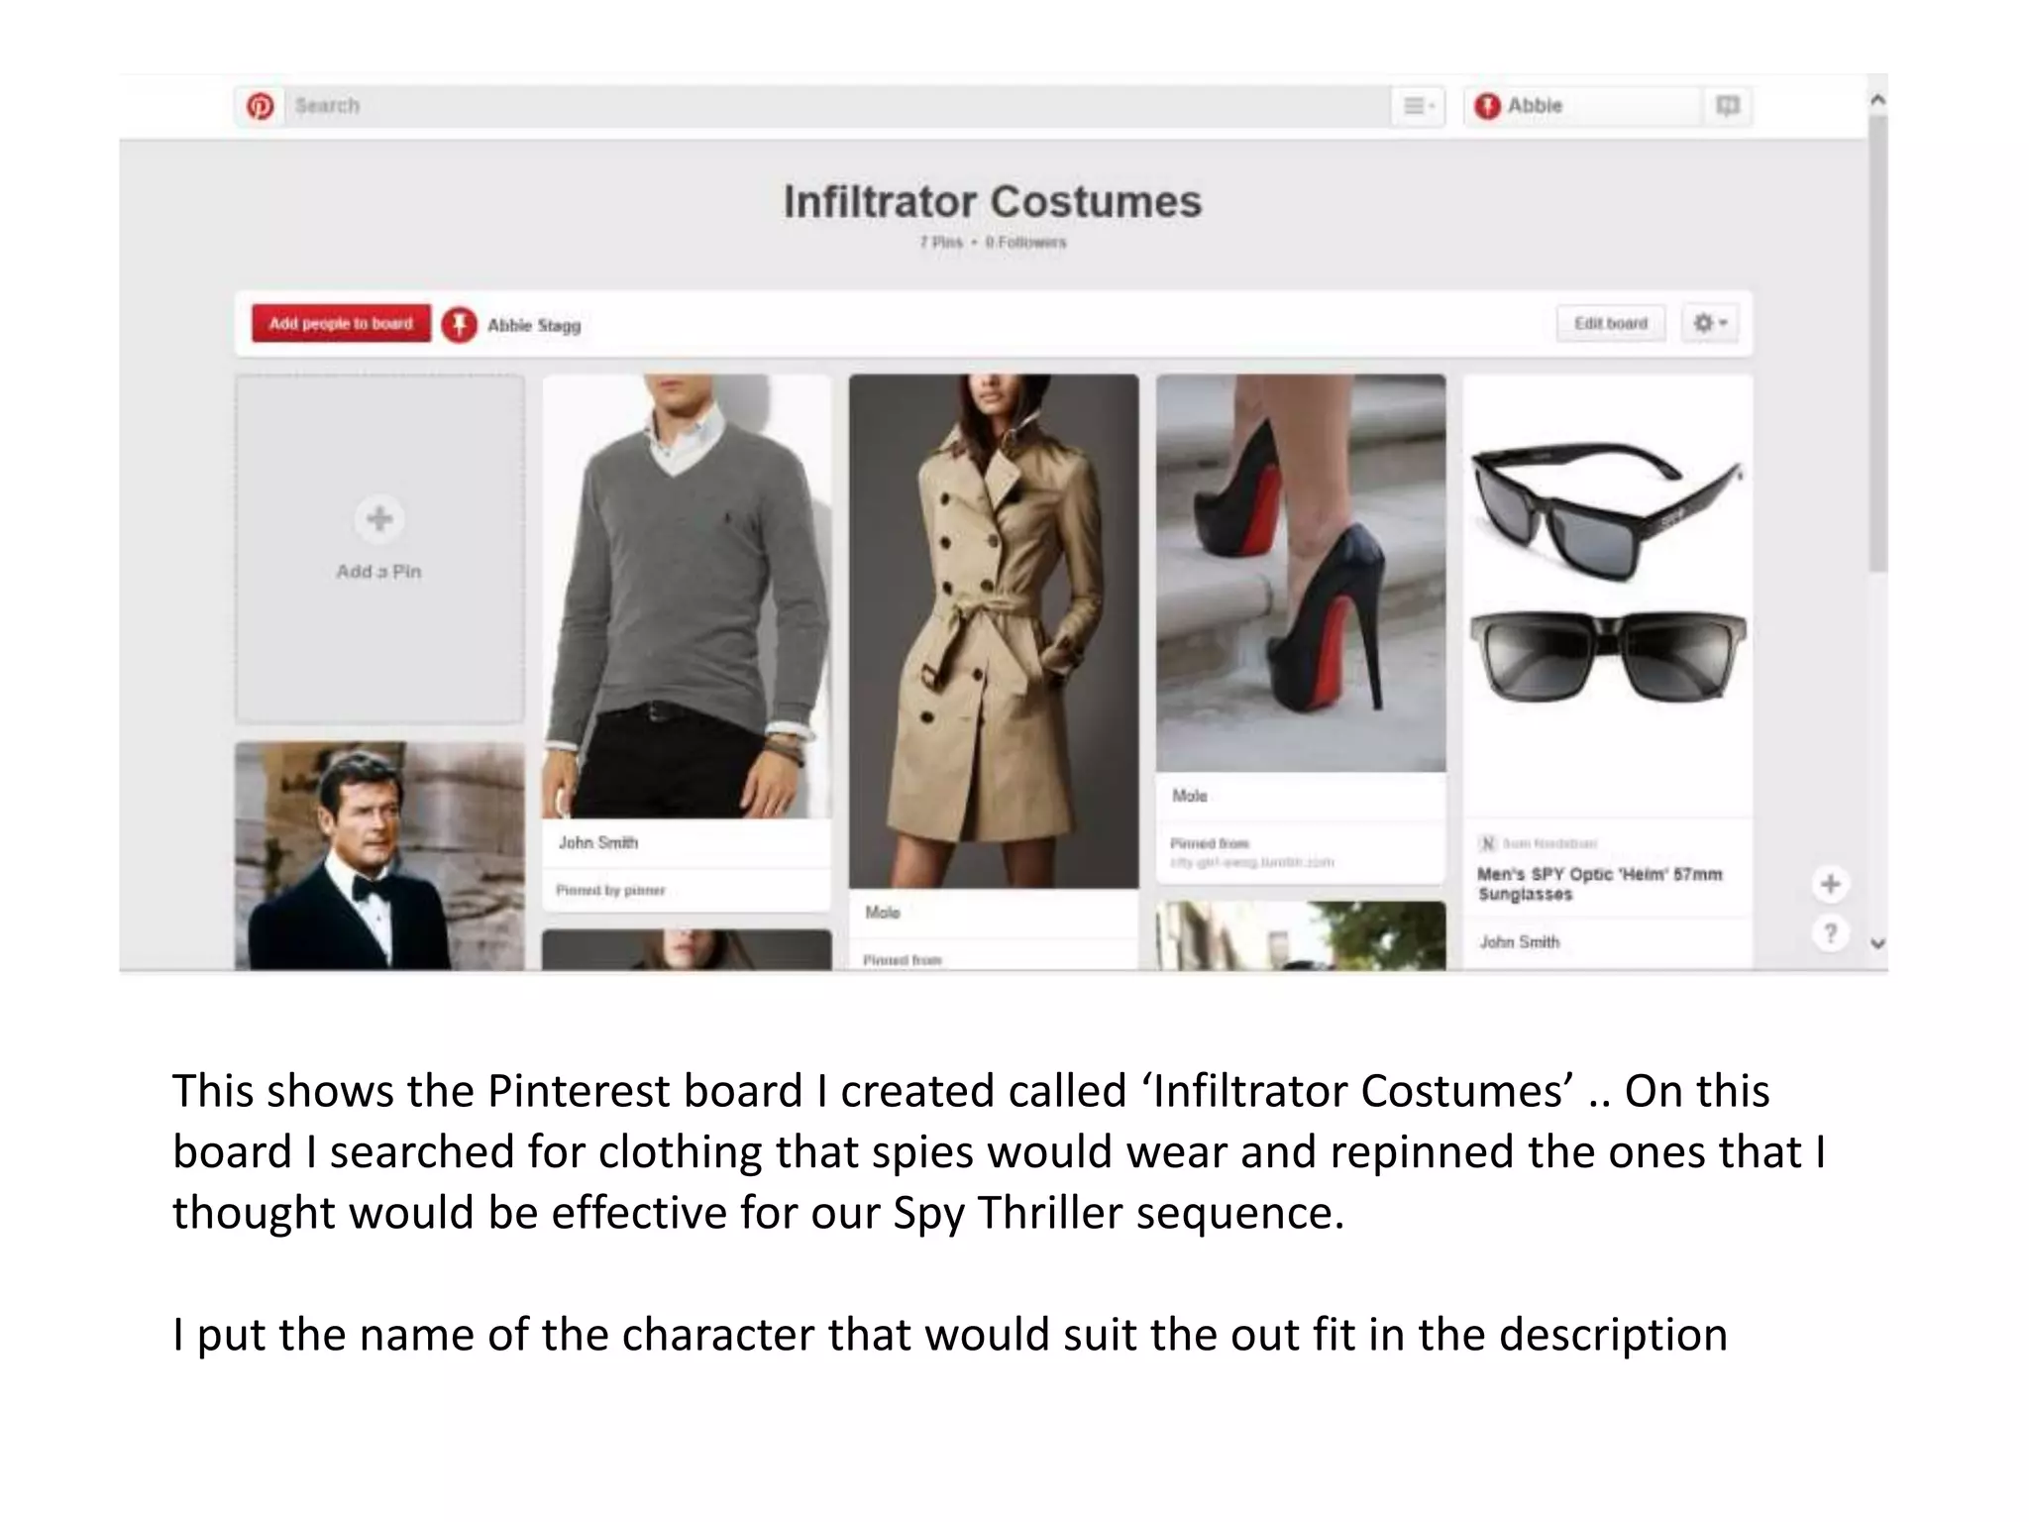The width and height of the screenshot is (2029, 1522).
Task: Open the trench coat pin image
Action: 994,630
